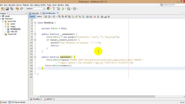The height and width of the screenshot is (104, 185).
Task: Click the Uncomment icon in editor toolbar
Action: [106, 17]
